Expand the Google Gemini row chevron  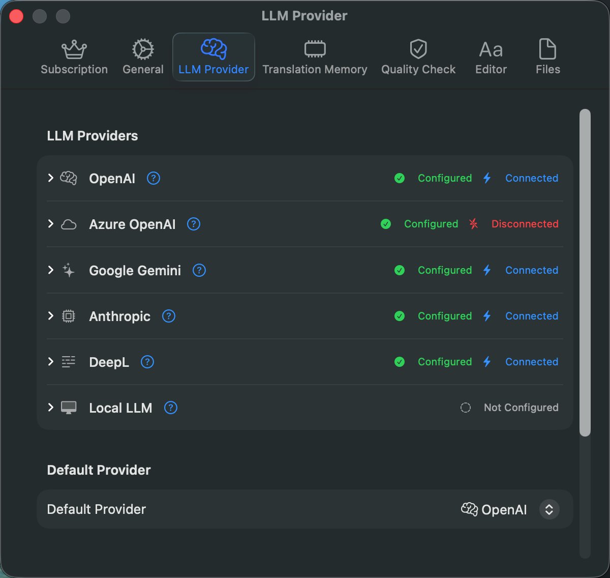[x=50, y=270]
